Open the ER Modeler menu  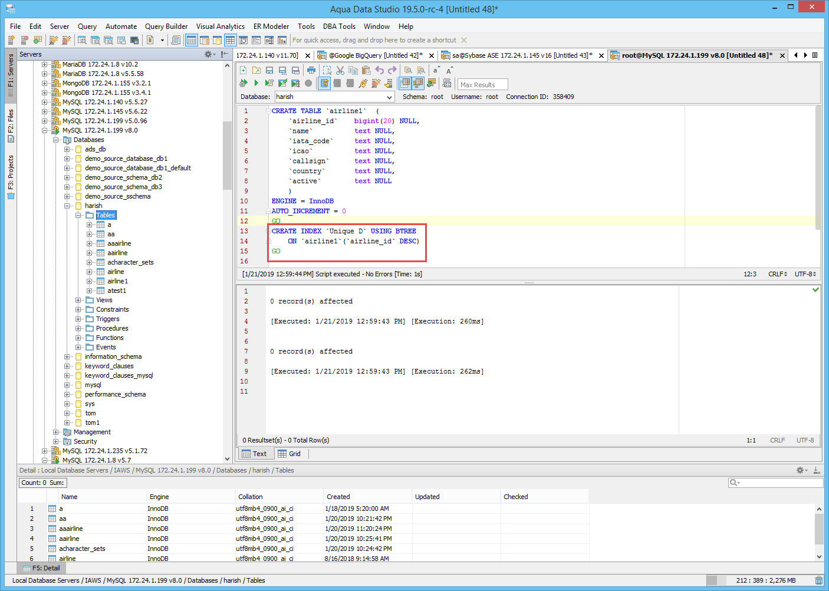271,27
